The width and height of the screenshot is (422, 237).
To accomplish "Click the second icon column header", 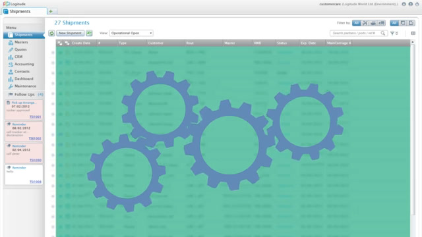I will pyautogui.click(x=67, y=43).
